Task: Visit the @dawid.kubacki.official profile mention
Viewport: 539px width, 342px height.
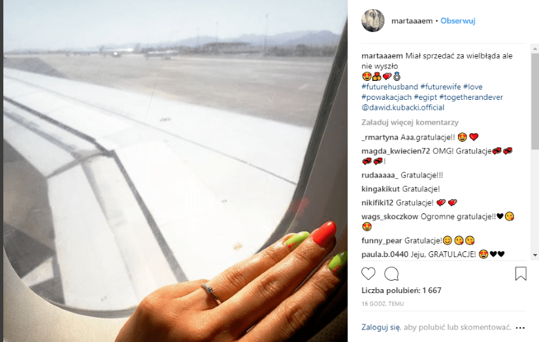Action: pos(403,108)
